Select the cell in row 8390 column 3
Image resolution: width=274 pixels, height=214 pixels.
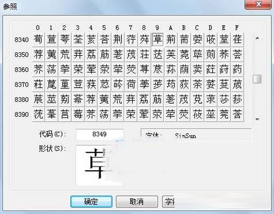click(78, 114)
